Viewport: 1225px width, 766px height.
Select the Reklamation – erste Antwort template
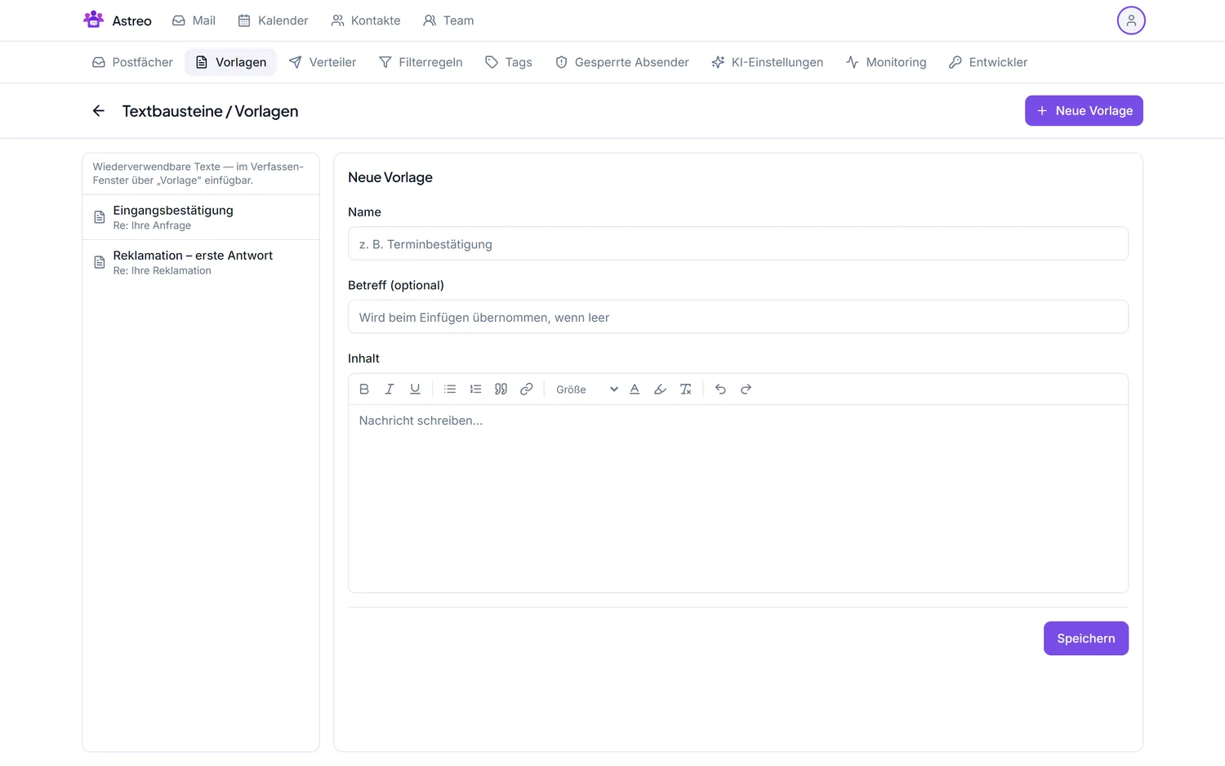coord(201,262)
